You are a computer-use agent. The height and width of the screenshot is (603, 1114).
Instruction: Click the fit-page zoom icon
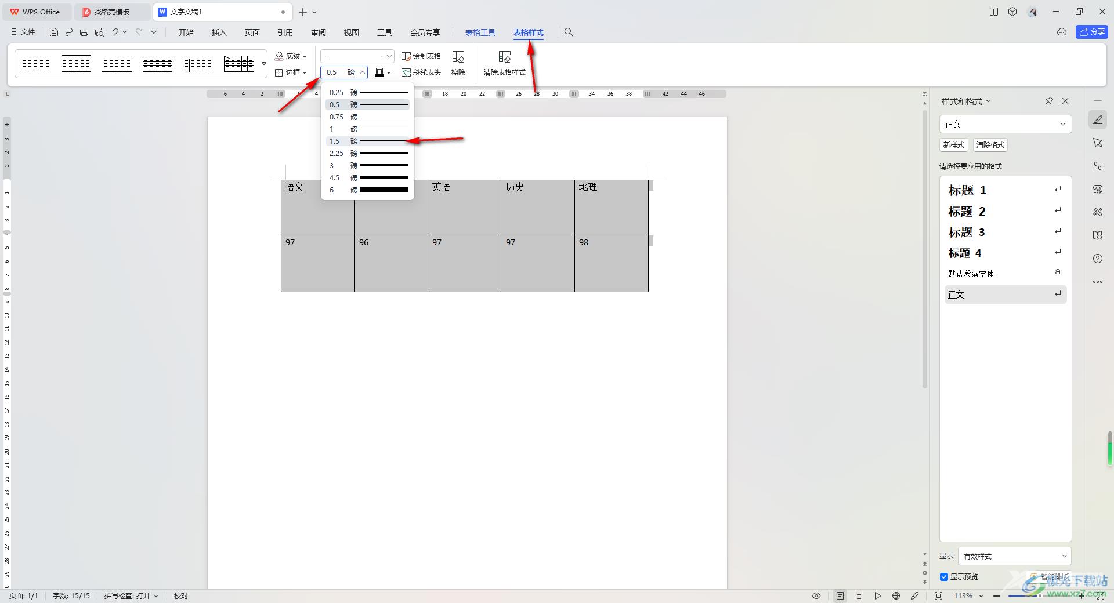coord(939,595)
